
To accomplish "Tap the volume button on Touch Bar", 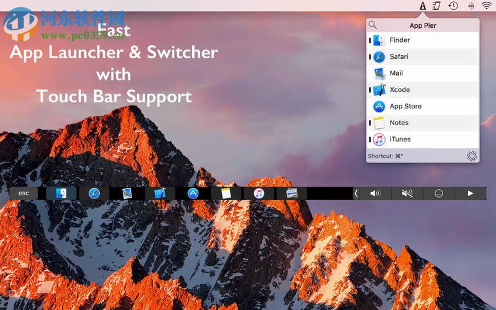I will click(375, 193).
